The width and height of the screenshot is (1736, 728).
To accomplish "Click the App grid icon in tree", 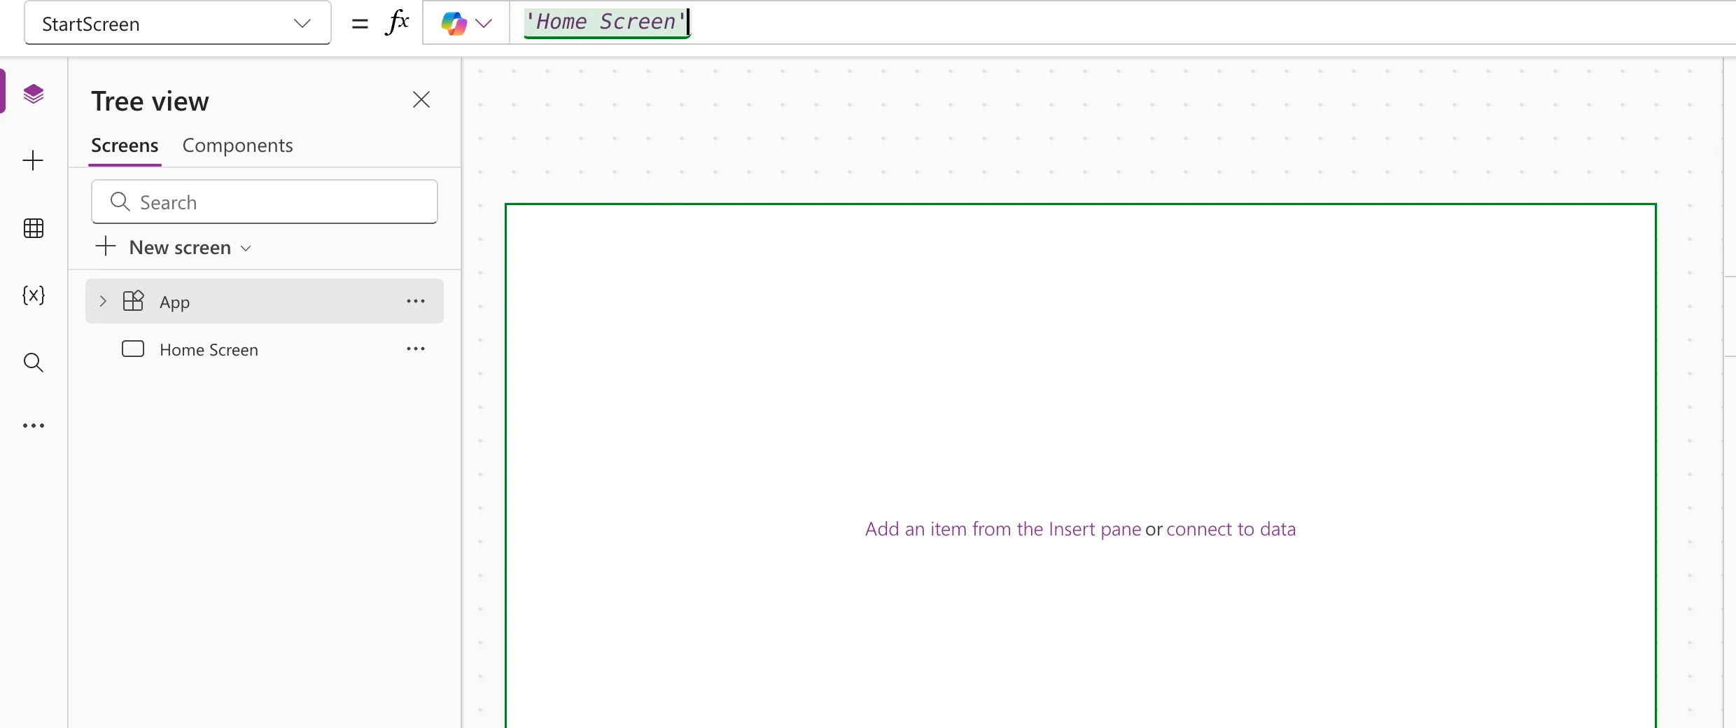I will [133, 301].
